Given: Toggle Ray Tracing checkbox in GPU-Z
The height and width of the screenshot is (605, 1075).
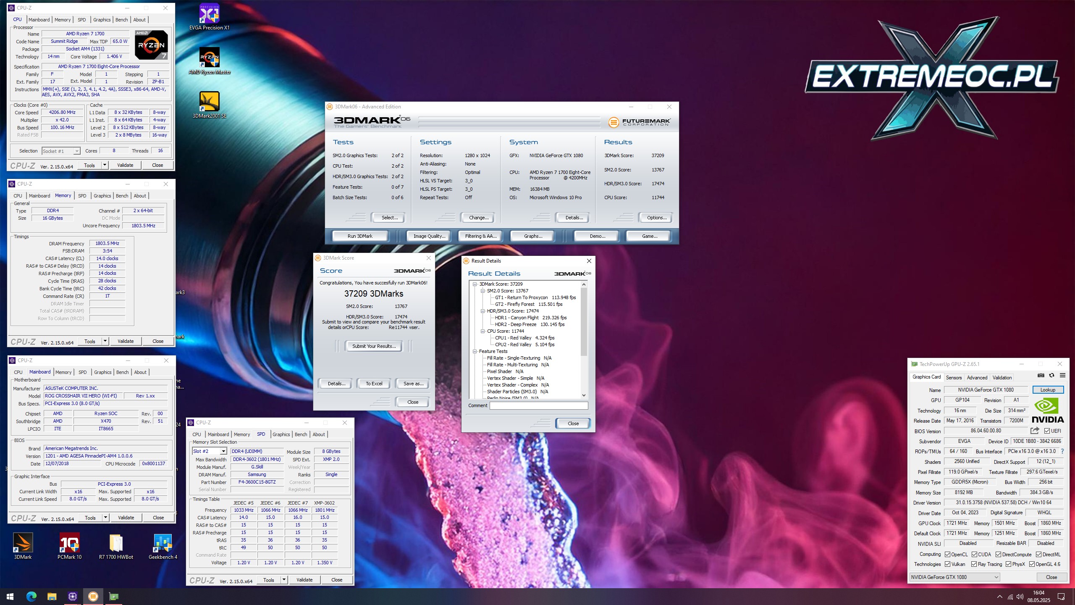Looking at the screenshot, I should tap(974, 564).
